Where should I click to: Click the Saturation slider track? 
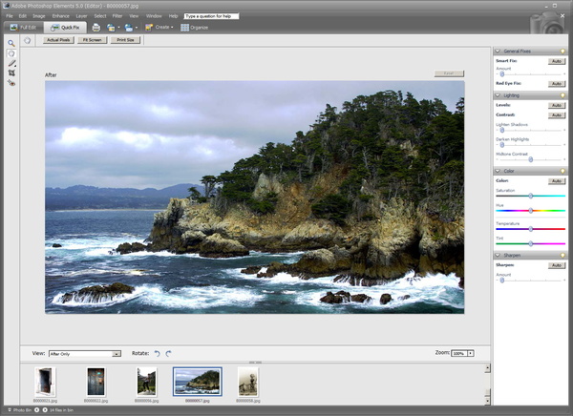tap(531, 196)
